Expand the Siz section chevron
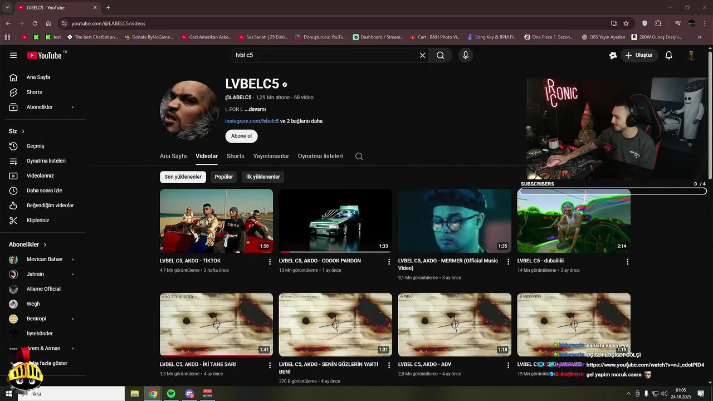Screen dimensions: 713x401 (x=23, y=131)
